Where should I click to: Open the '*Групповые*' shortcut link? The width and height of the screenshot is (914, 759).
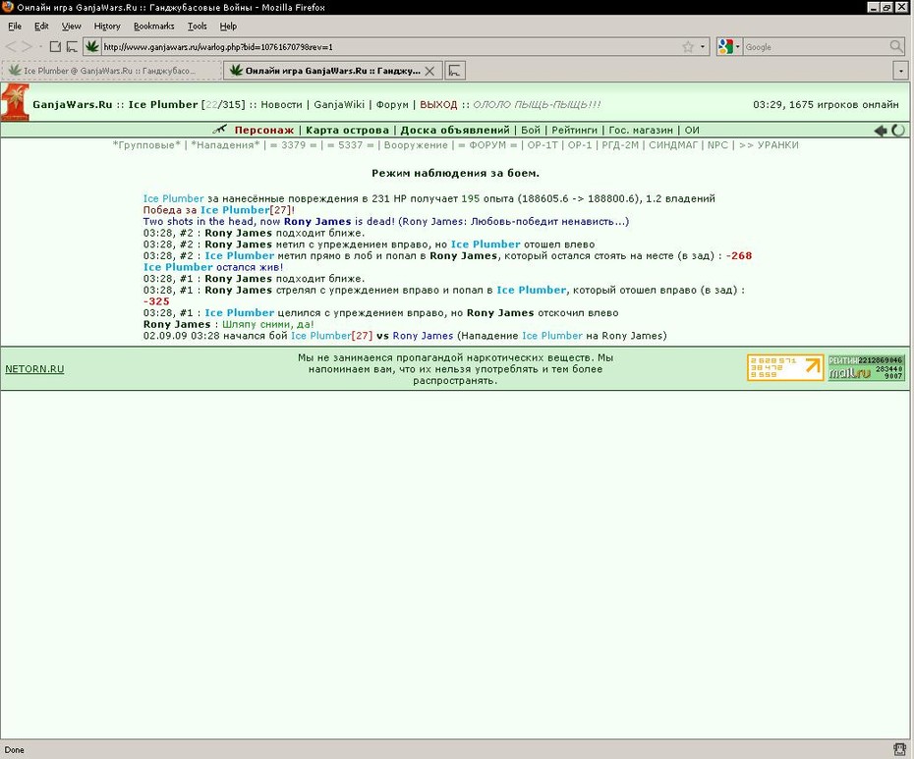pyautogui.click(x=146, y=145)
